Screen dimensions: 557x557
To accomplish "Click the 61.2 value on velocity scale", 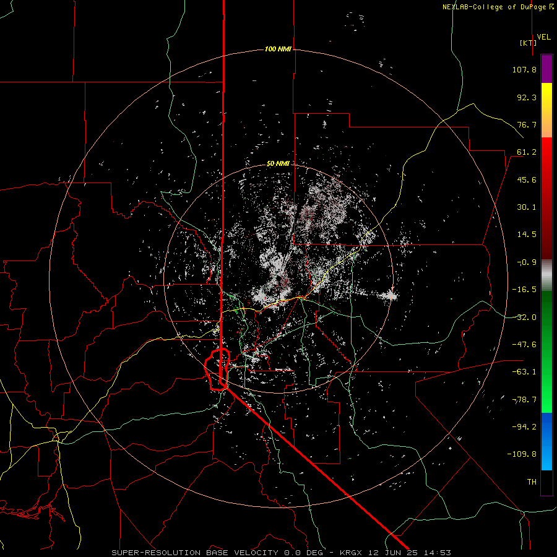I will pos(527,152).
